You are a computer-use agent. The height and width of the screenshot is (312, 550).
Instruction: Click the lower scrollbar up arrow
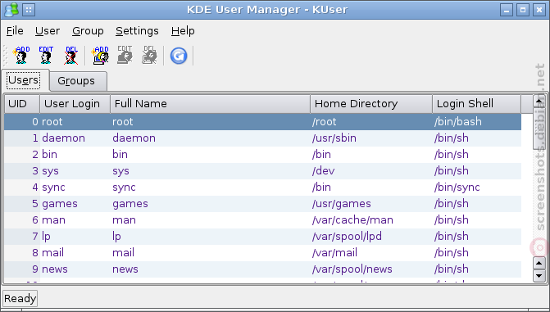[x=539, y=263]
